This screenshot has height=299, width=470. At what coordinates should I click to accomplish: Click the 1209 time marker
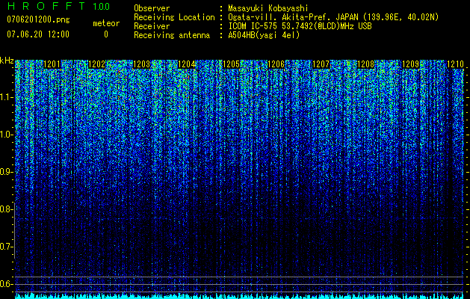pos(410,64)
